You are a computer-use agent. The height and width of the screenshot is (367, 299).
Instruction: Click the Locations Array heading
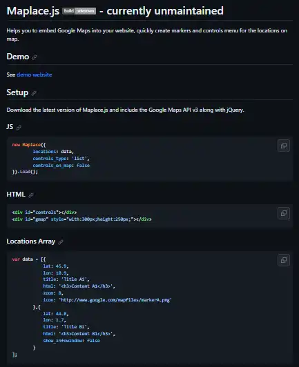click(31, 241)
